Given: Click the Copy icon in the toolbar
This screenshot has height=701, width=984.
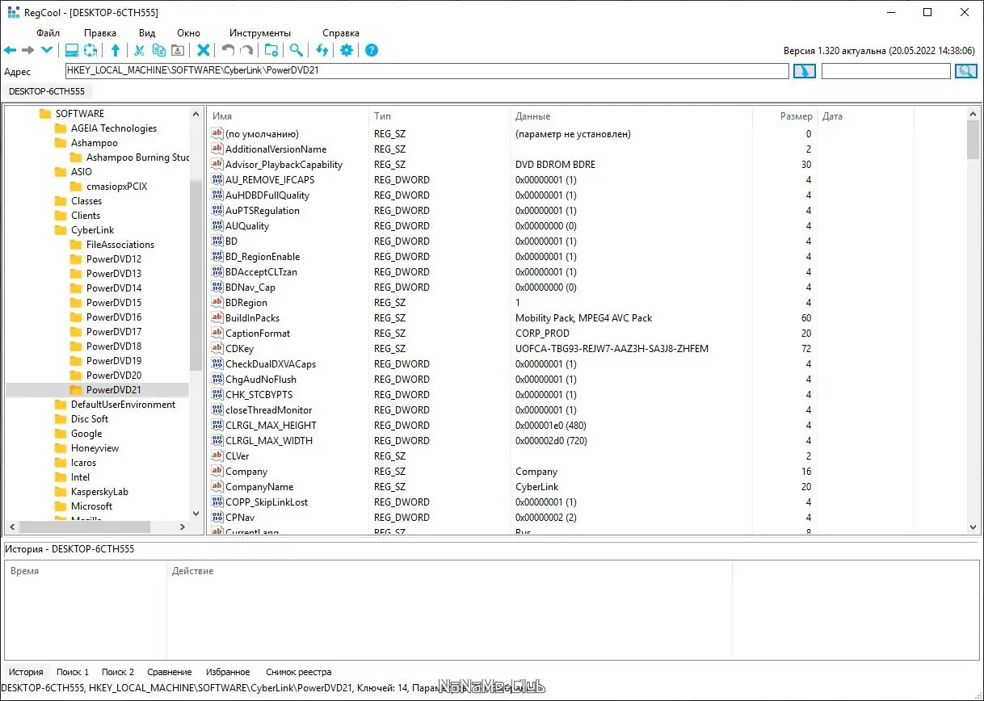Looking at the screenshot, I should [x=158, y=50].
